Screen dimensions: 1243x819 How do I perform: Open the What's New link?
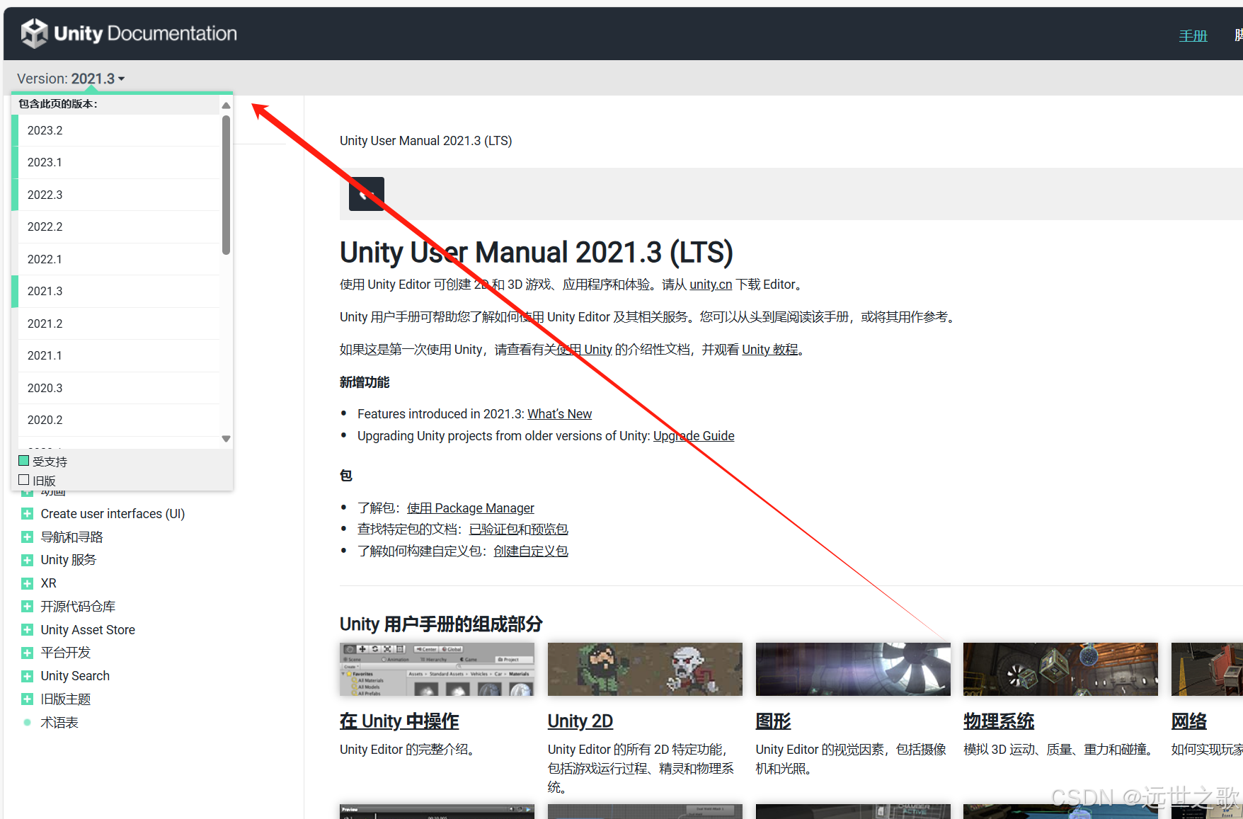(559, 414)
